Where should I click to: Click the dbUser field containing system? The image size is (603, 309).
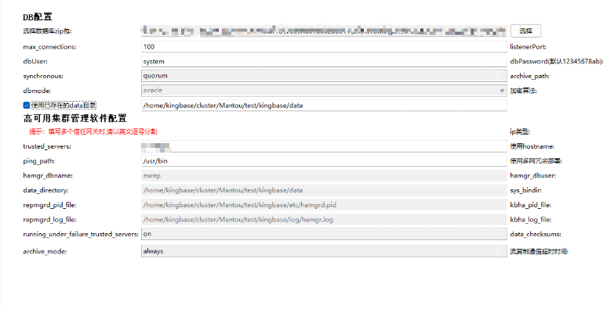(324, 62)
